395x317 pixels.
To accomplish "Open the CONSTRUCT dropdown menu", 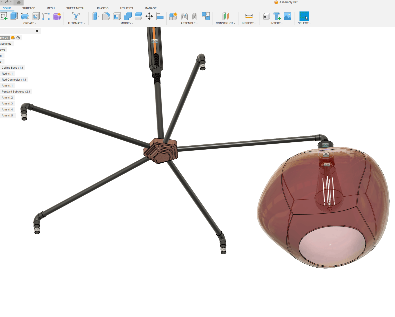I will [x=225, y=23].
